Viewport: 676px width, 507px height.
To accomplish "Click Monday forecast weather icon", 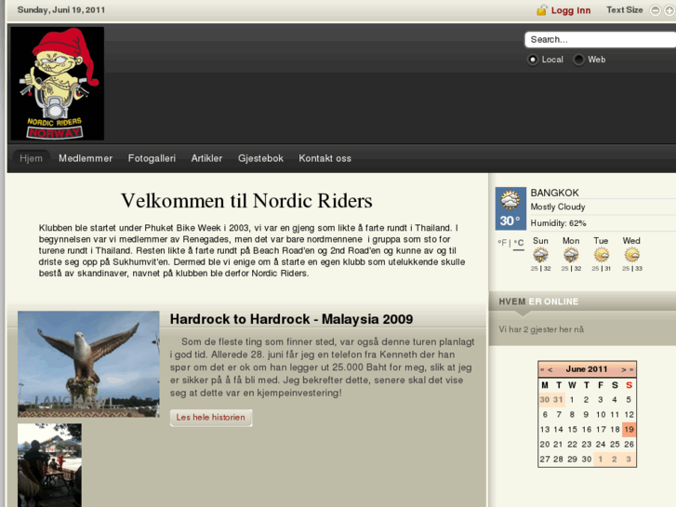I will 571,255.
